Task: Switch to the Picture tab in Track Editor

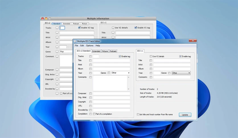Action: pyautogui.click(x=105, y=51)
